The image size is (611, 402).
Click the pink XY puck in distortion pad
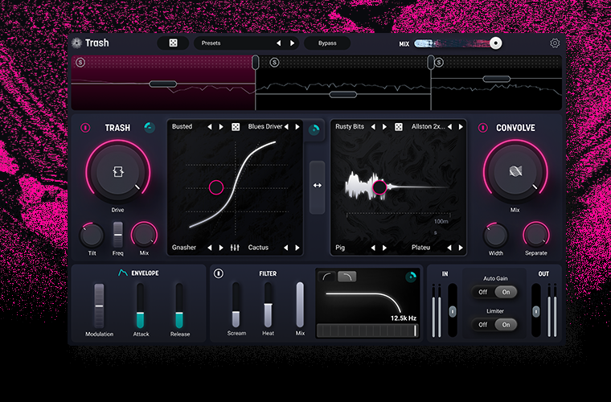pos(216,188)
